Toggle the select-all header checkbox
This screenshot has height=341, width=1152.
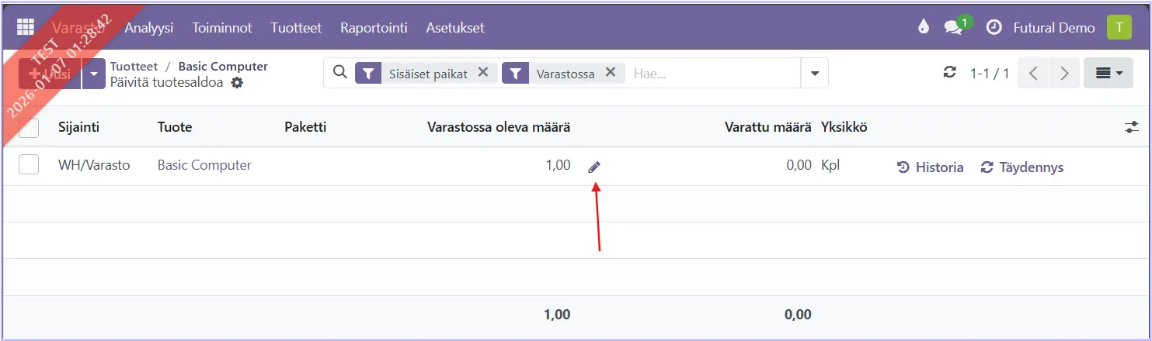[x=29, y=127]
